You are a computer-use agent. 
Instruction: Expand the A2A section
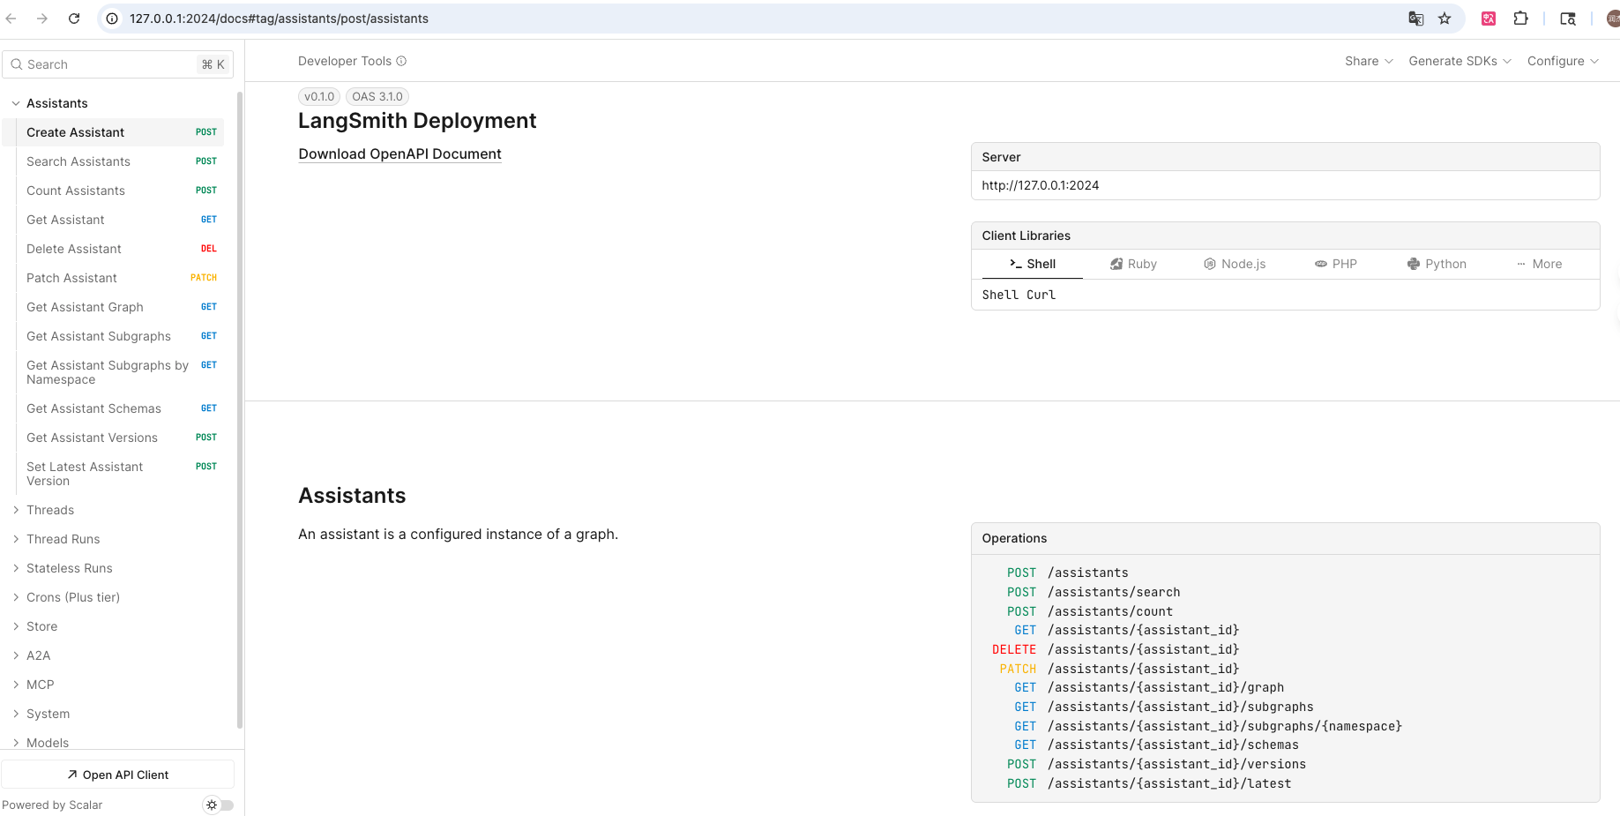pyautogui.click(x=16, y=655)
